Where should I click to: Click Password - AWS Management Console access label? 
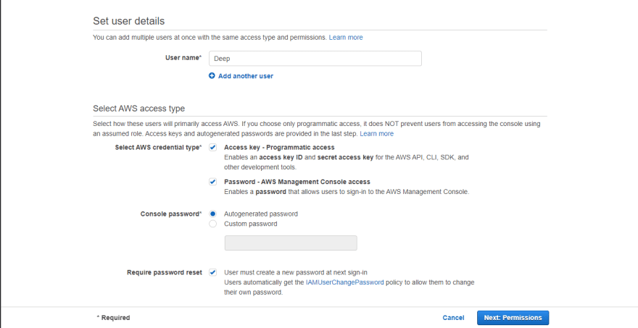tap(297, 182)
